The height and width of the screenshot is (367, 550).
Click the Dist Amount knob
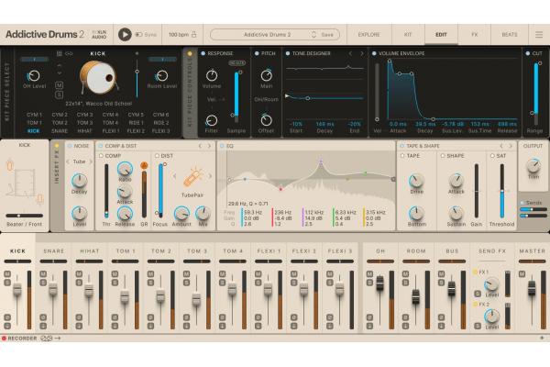181,214
